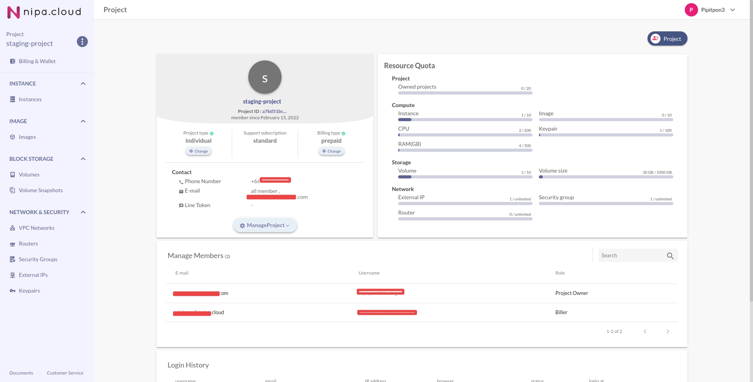Click the VPC Networks icon
The height and width of the screenshot is (382, 753).
pyautogui.click(x=13, y=228)
